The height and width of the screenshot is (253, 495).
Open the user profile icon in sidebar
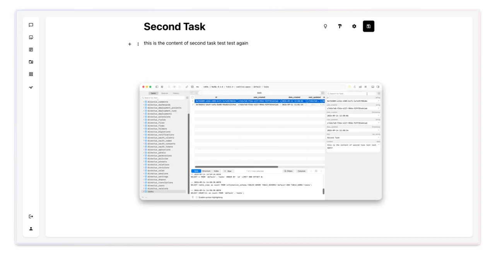click(x=31, y=229)
